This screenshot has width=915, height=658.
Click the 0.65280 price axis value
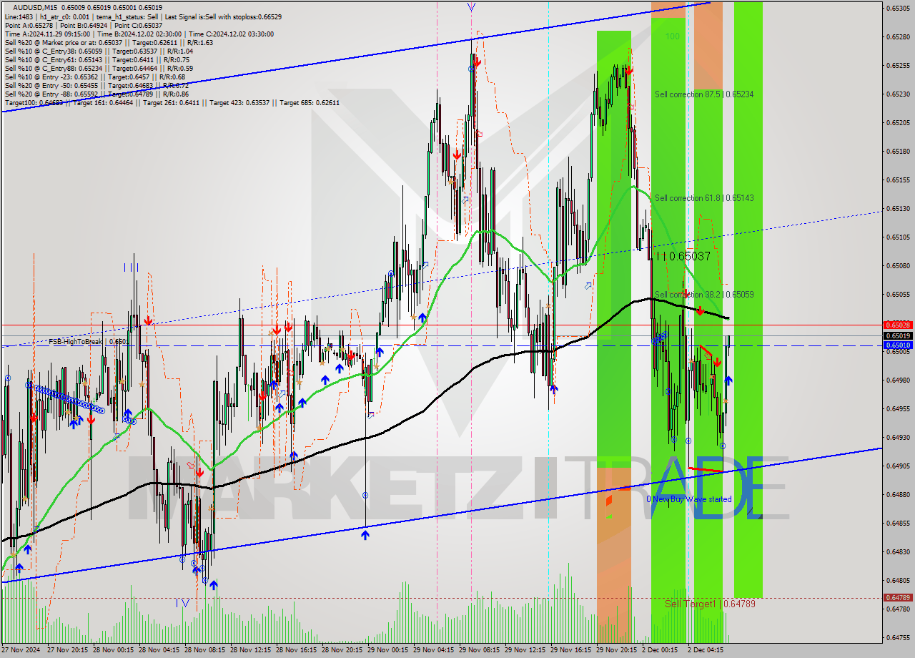(x=898, y=36)
